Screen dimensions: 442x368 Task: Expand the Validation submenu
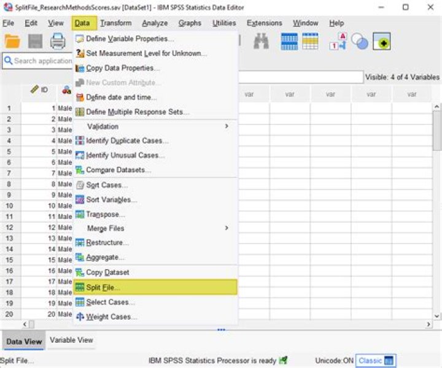pyautogui.click(x=103, y=126)
